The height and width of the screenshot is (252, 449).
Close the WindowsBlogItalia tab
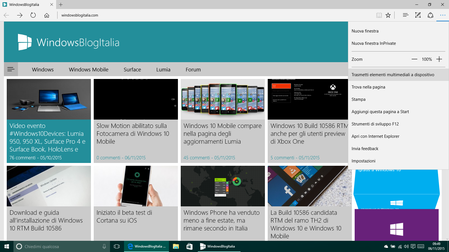[x=51, y=4]
